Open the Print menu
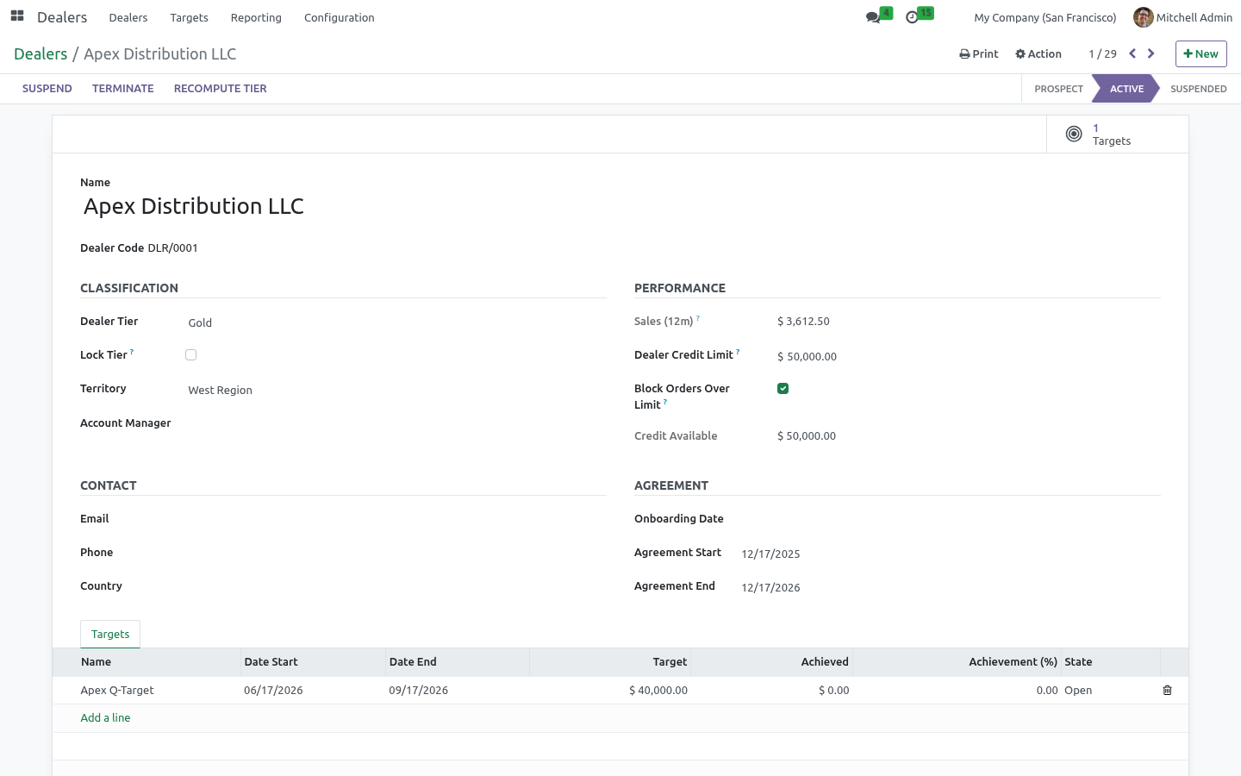 tap(979, 53)
